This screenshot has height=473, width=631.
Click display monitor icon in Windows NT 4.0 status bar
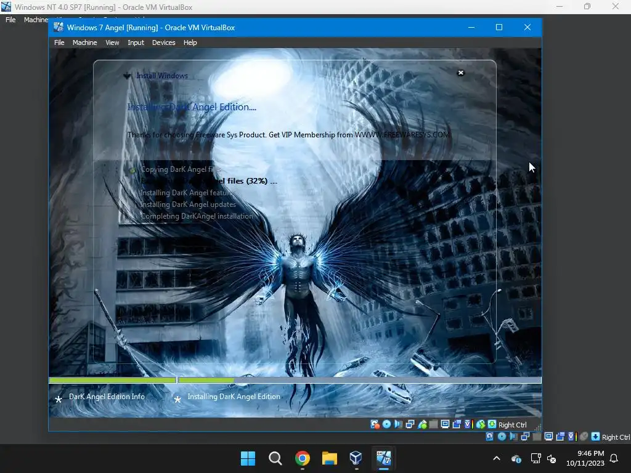548,437
